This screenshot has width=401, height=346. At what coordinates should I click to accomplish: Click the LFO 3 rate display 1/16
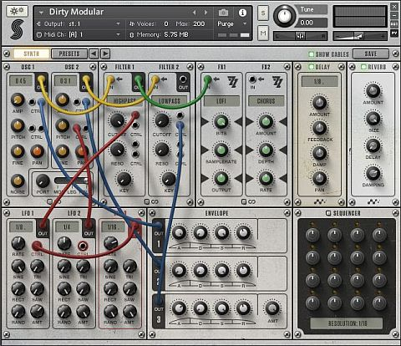113,226
